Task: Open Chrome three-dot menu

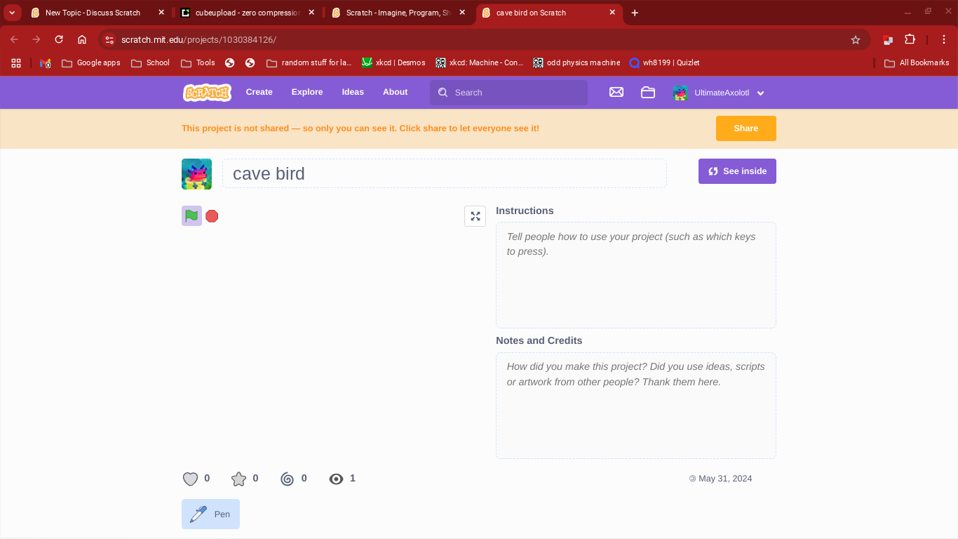Action: (x=944, y=40)
